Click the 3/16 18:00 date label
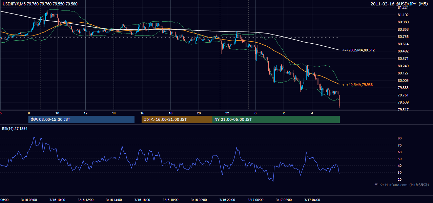The height and width of the screenshot is (203, 433). pos(170,200)
